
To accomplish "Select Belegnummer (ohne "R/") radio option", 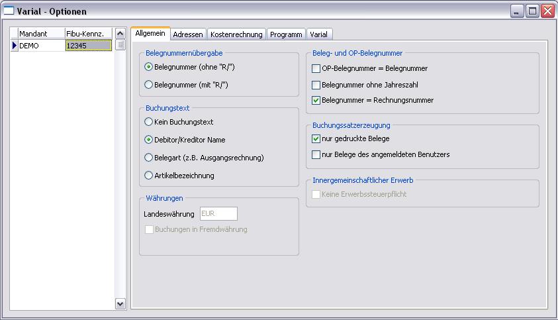I will pyautogui.click(x=149, y=67).
